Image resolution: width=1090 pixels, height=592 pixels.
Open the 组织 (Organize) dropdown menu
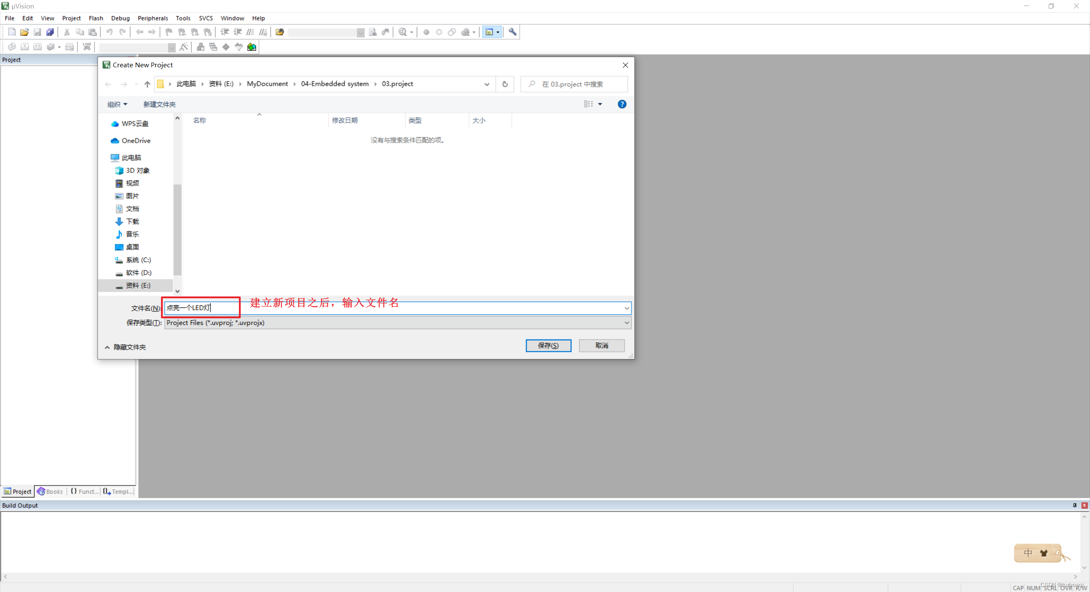pos(117,104)
